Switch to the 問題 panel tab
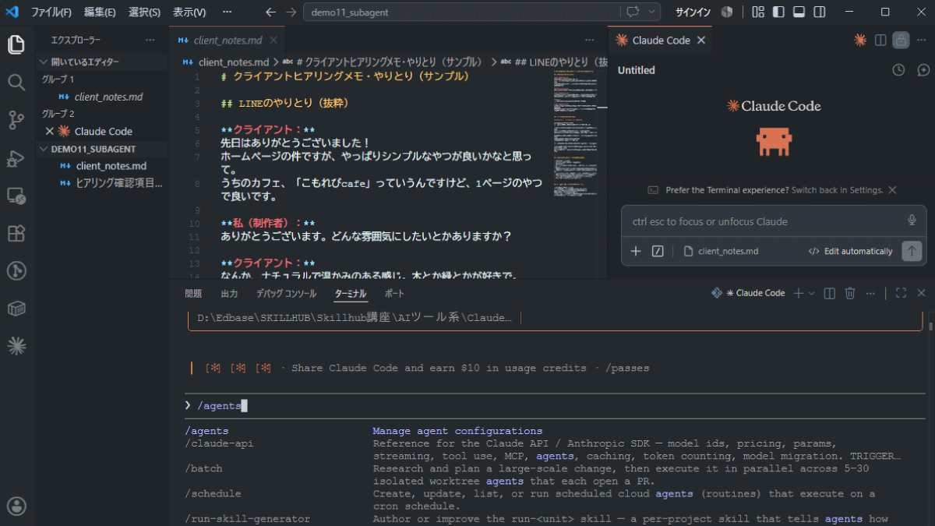The width and height of the screenshot is (935, 526). click(193, 294)
